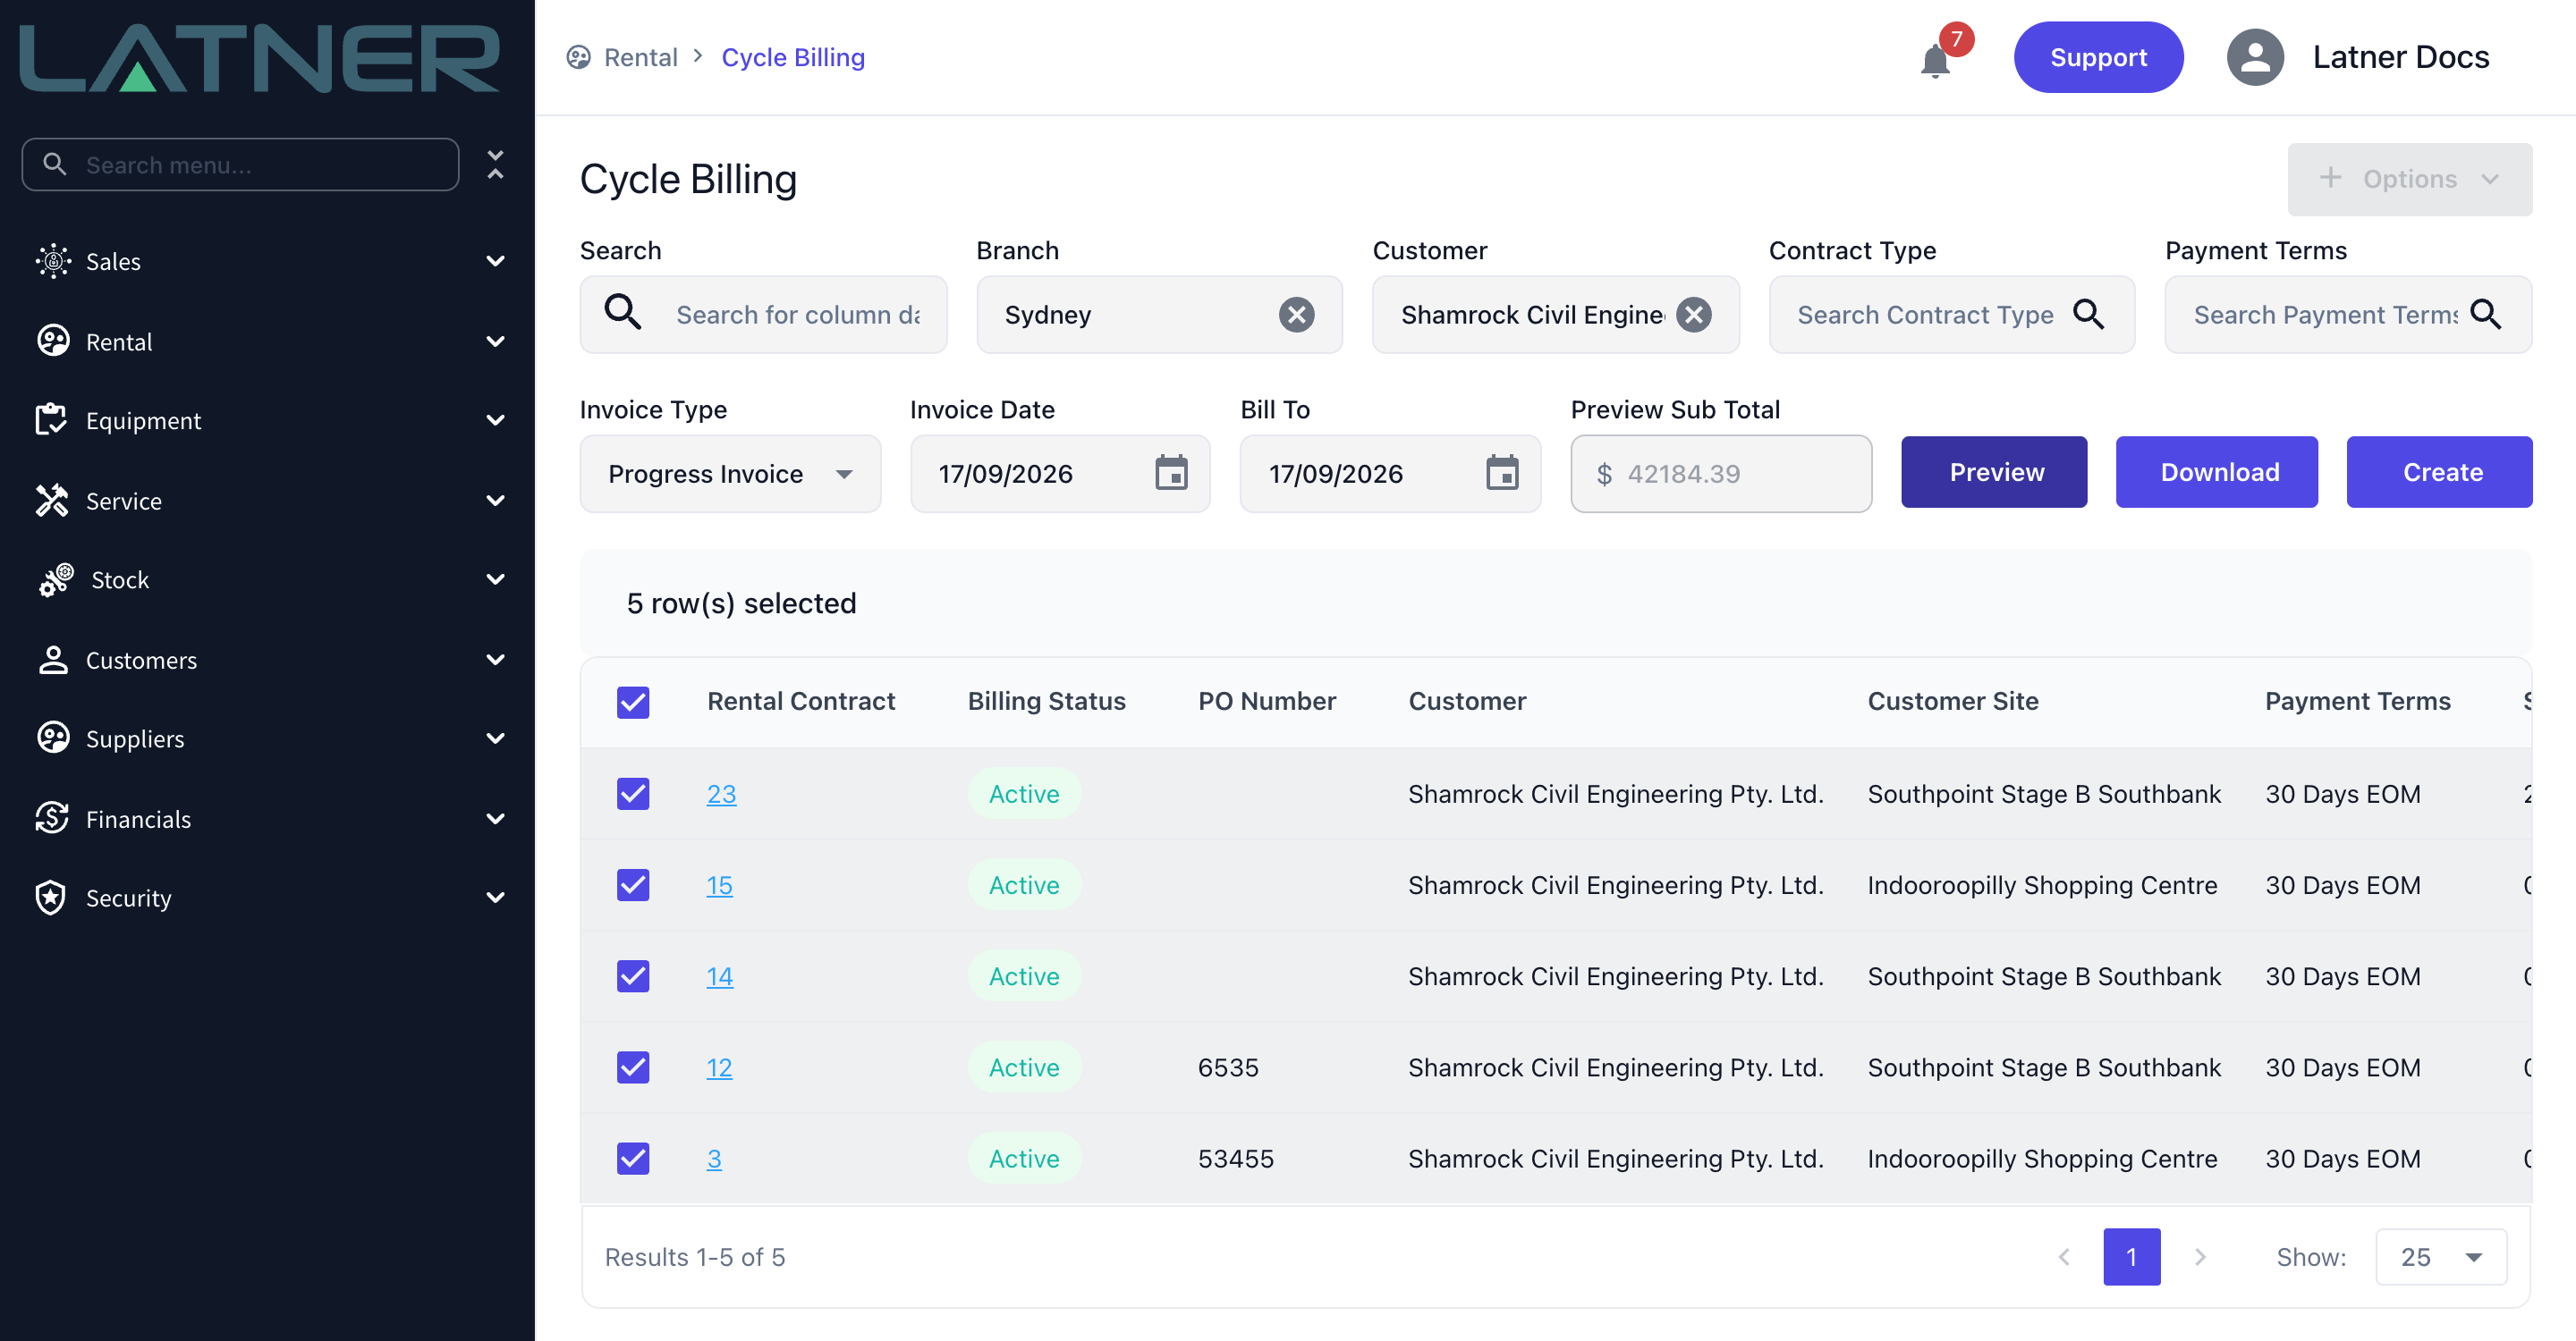This screenshot has height=1341, width=2576.
Task: Uncheck the row for contract 23
Action: (x=632, y=793)
